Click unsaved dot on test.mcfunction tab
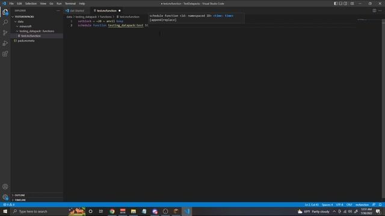The height and width of the screenshot is (216, 385). [x=120, y=11]
